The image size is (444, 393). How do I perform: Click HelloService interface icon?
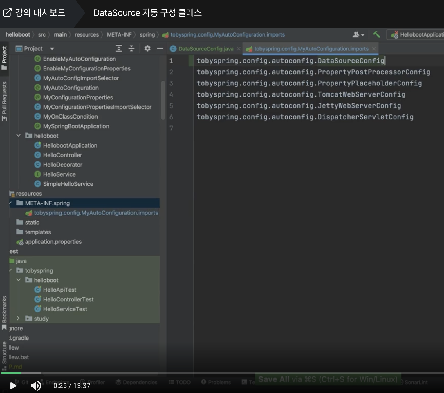click(37, 174)
